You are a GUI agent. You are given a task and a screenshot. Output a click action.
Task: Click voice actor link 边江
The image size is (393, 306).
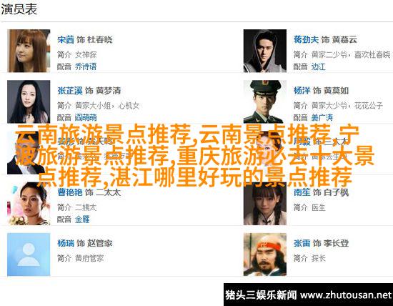(x=318, y=66)
